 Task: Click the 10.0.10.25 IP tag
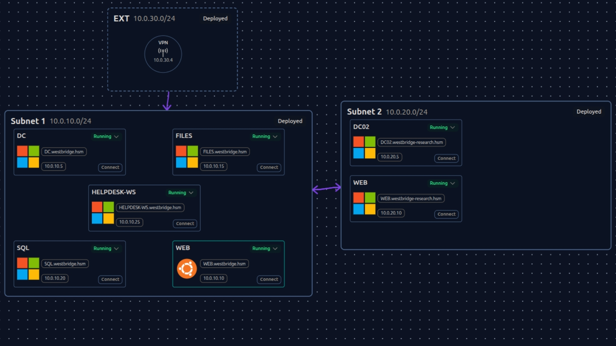click(130, 222)
